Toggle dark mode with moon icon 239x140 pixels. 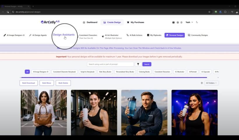(197, 22)
